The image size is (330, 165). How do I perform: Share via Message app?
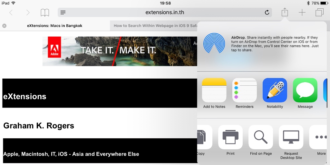(305, 93)
